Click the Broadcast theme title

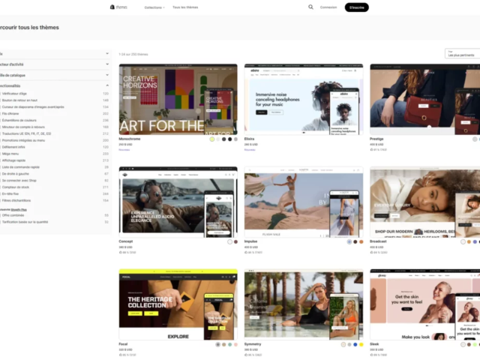pyautogui.click(x=378, y=241)
